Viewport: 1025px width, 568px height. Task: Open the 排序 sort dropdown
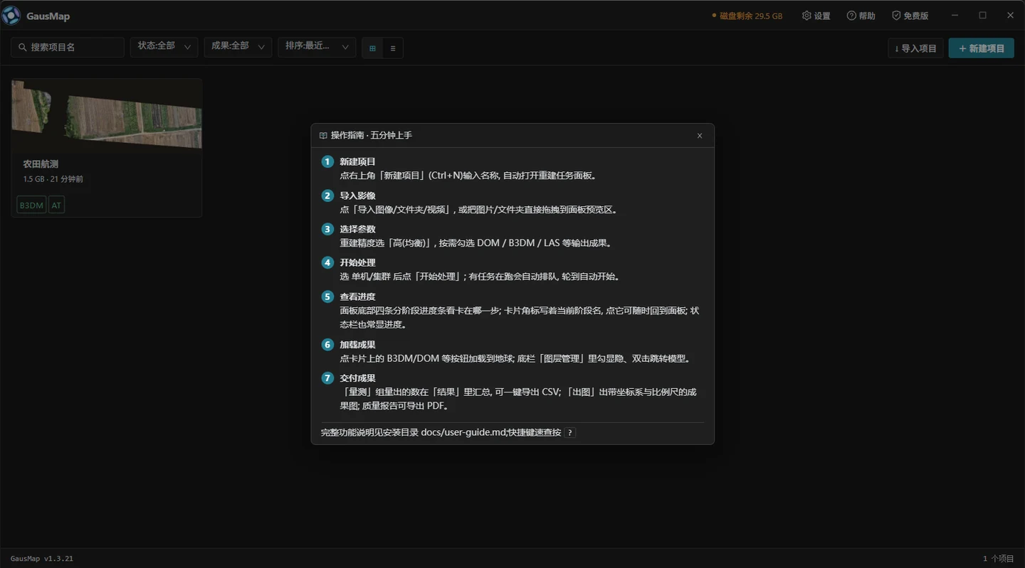point(317,47)
